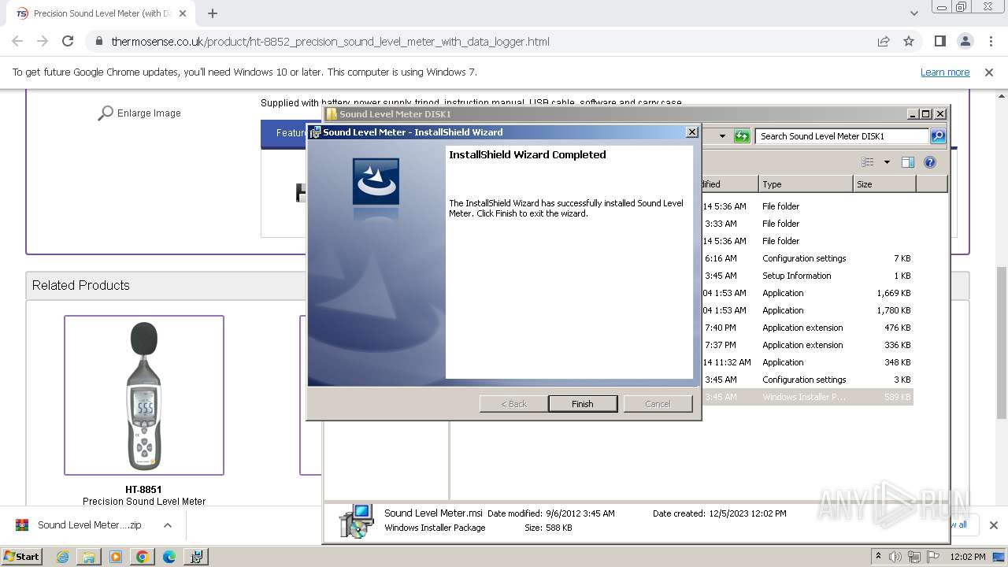Sort Explorer files by Type column
Image resolution: width=1008 pixels, height=567 pixels.
click(806, 184)
